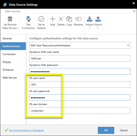This screenshot has height=136, width=137.
Task: Confirm settings with the OK button
Action: point(106,130)
